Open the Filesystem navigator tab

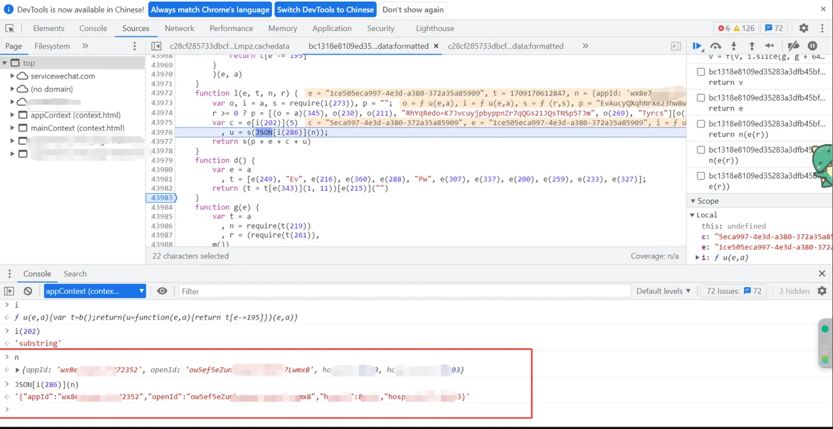pos(52,46)
